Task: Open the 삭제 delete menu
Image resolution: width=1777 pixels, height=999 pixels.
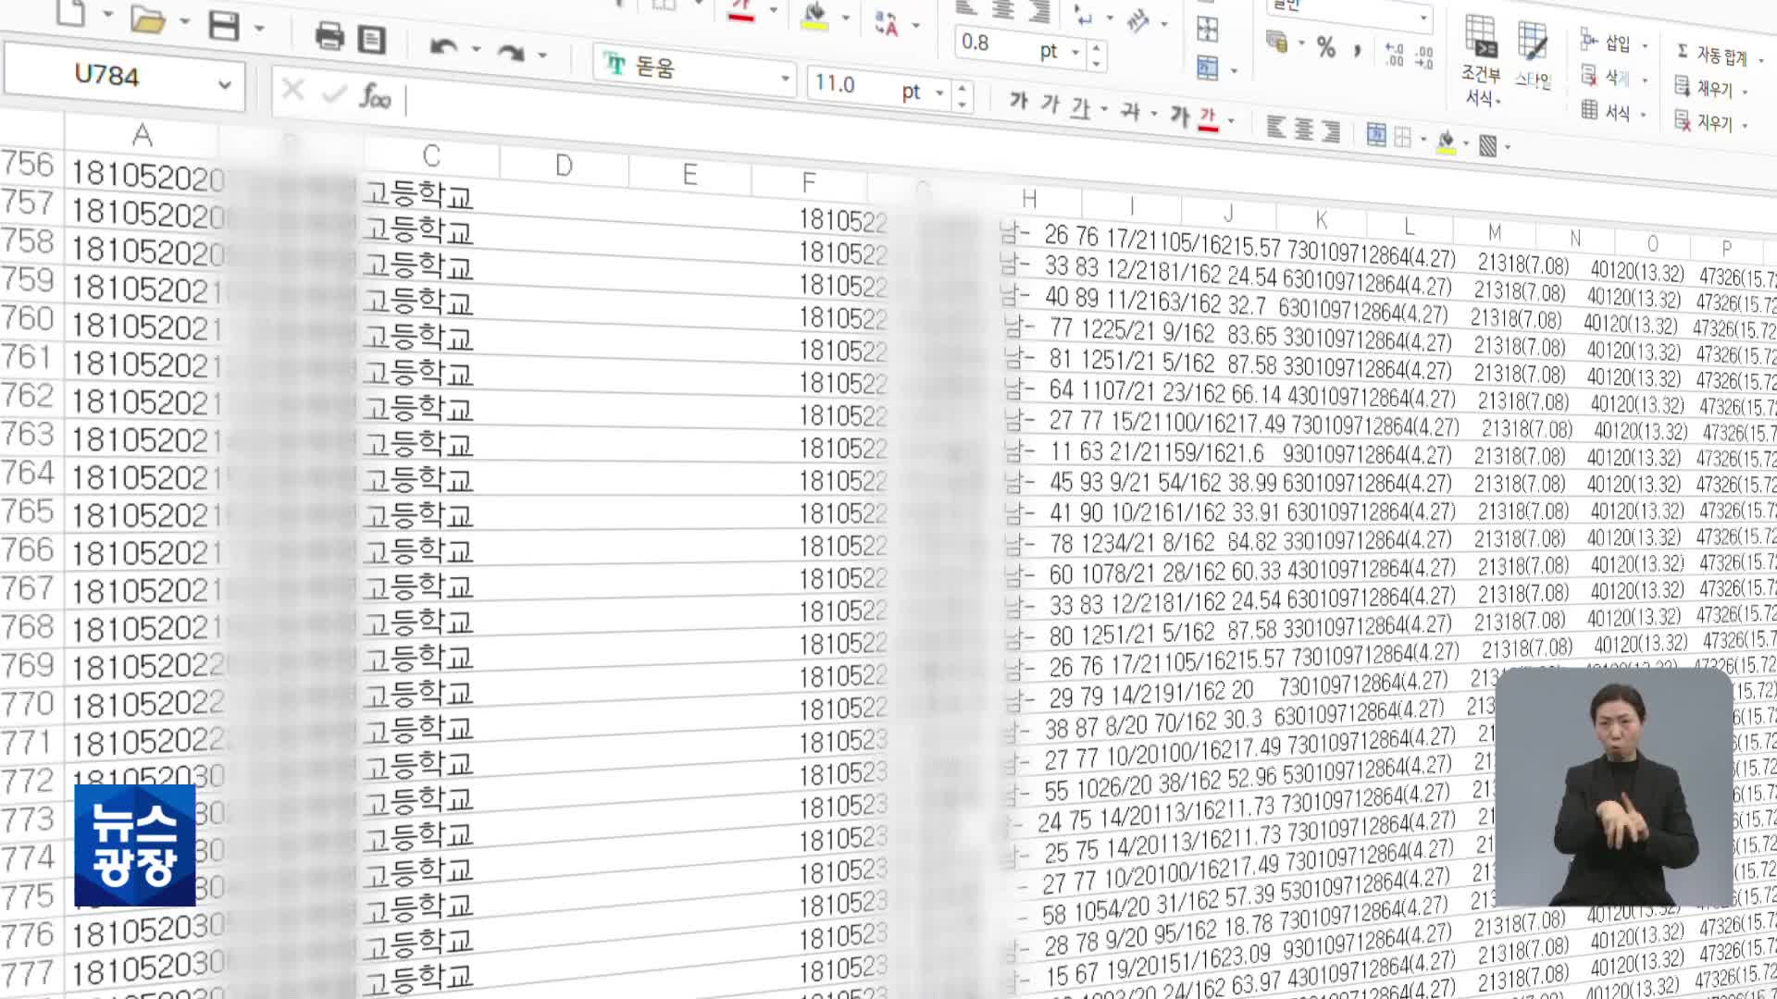Action: click(1613, 78)
